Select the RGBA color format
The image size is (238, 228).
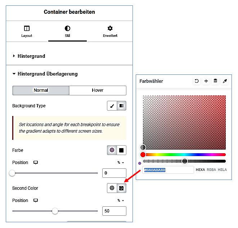pyautogui.click(x=211, y=170)
